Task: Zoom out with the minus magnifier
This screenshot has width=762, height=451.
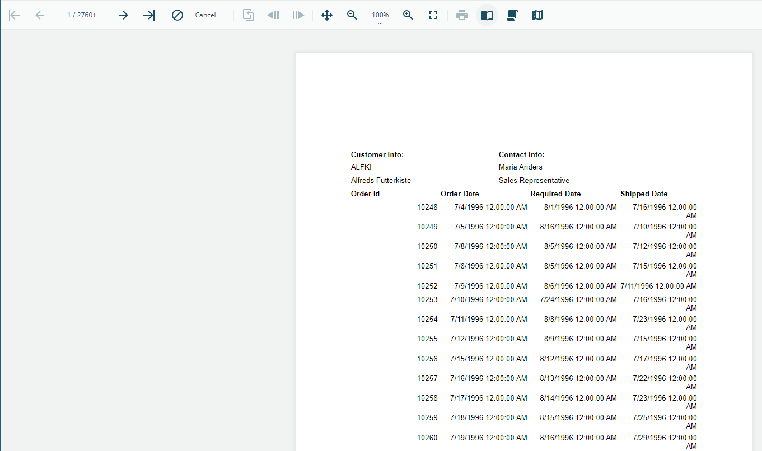Action: (352, 15)
